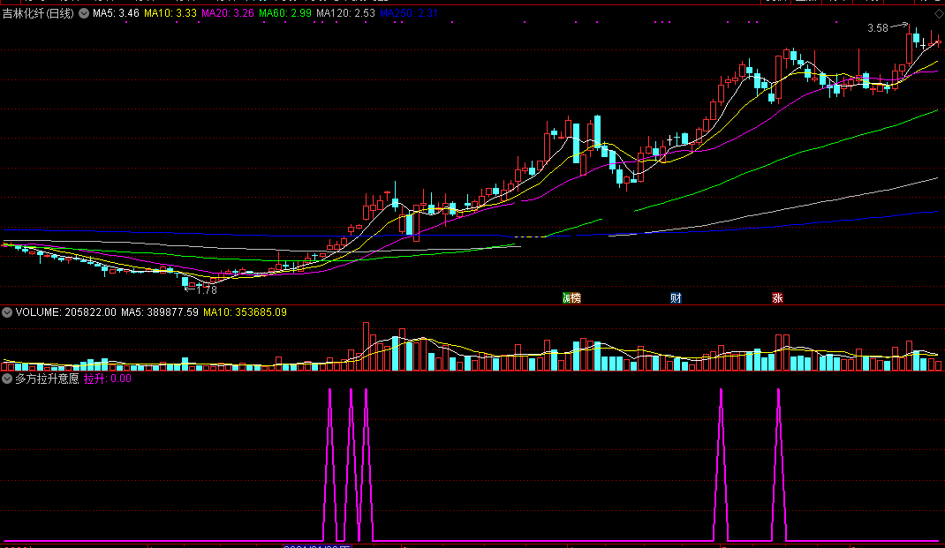Viewport: 945px width, 548px height.
Task: Select the magenta MA20: 3.26 label
Action: click(228, 13)
